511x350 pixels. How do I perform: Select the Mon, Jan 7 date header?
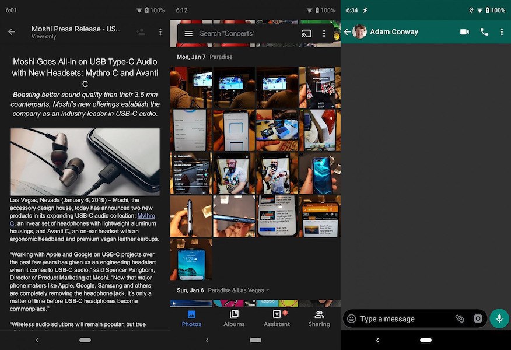point(191,57)
